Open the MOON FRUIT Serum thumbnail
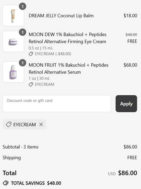The width and height of the screenshot is (141, 189). [x=13, y=72]
